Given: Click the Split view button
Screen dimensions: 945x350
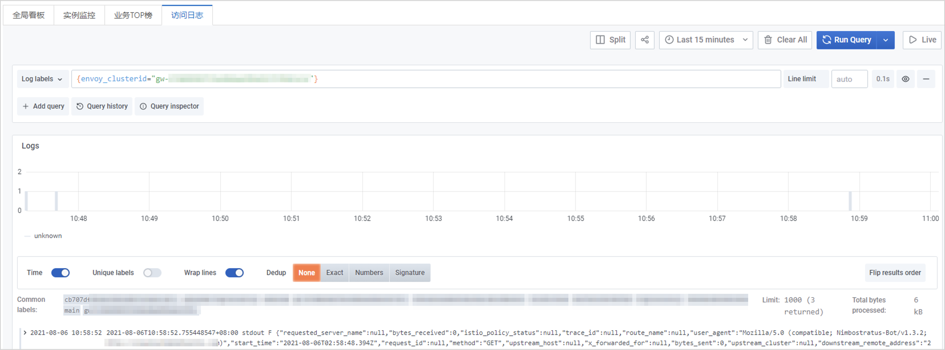Looking at the screenshot, I should [x=610, y=40].
